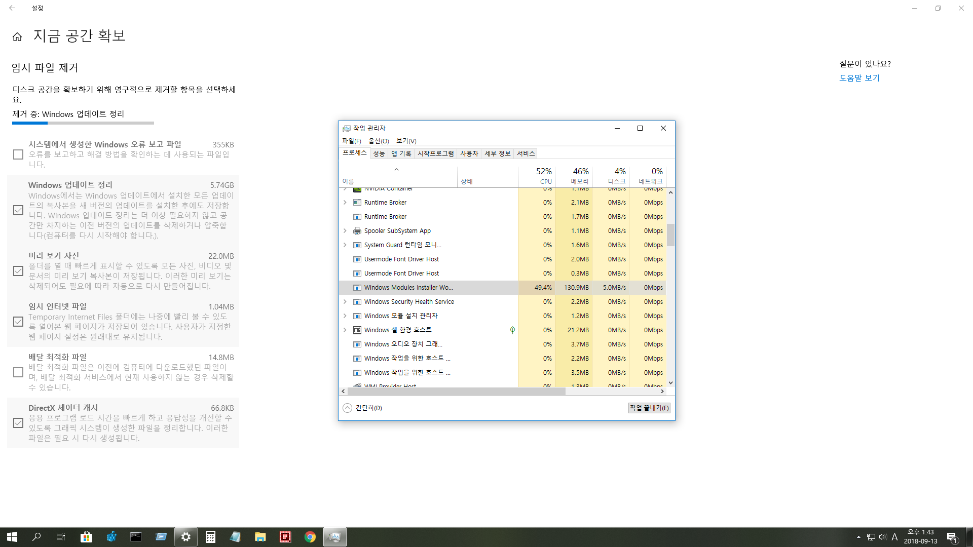Uncheck DirectX 셰이더 캐시 checkbox
The image size is (973, 547).
18,423
